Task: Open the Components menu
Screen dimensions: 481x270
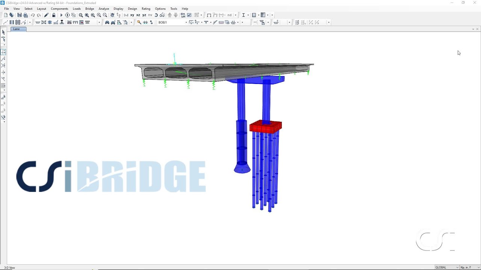Action: 59,9
